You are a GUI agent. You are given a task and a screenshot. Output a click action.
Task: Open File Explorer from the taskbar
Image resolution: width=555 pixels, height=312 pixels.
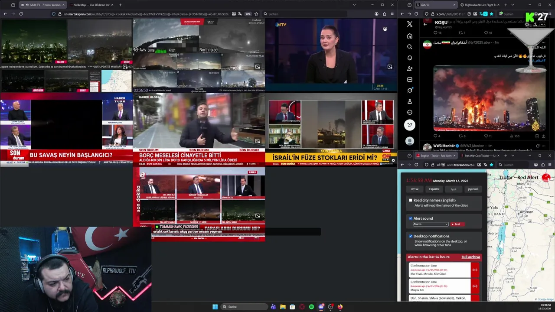[x=283, y=307]
